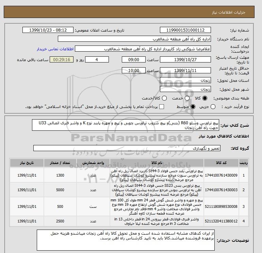Screen dimensions: 262x253
Task: Click the page title جزئیات اطلاعات نیاز
Action: point(228,12)
